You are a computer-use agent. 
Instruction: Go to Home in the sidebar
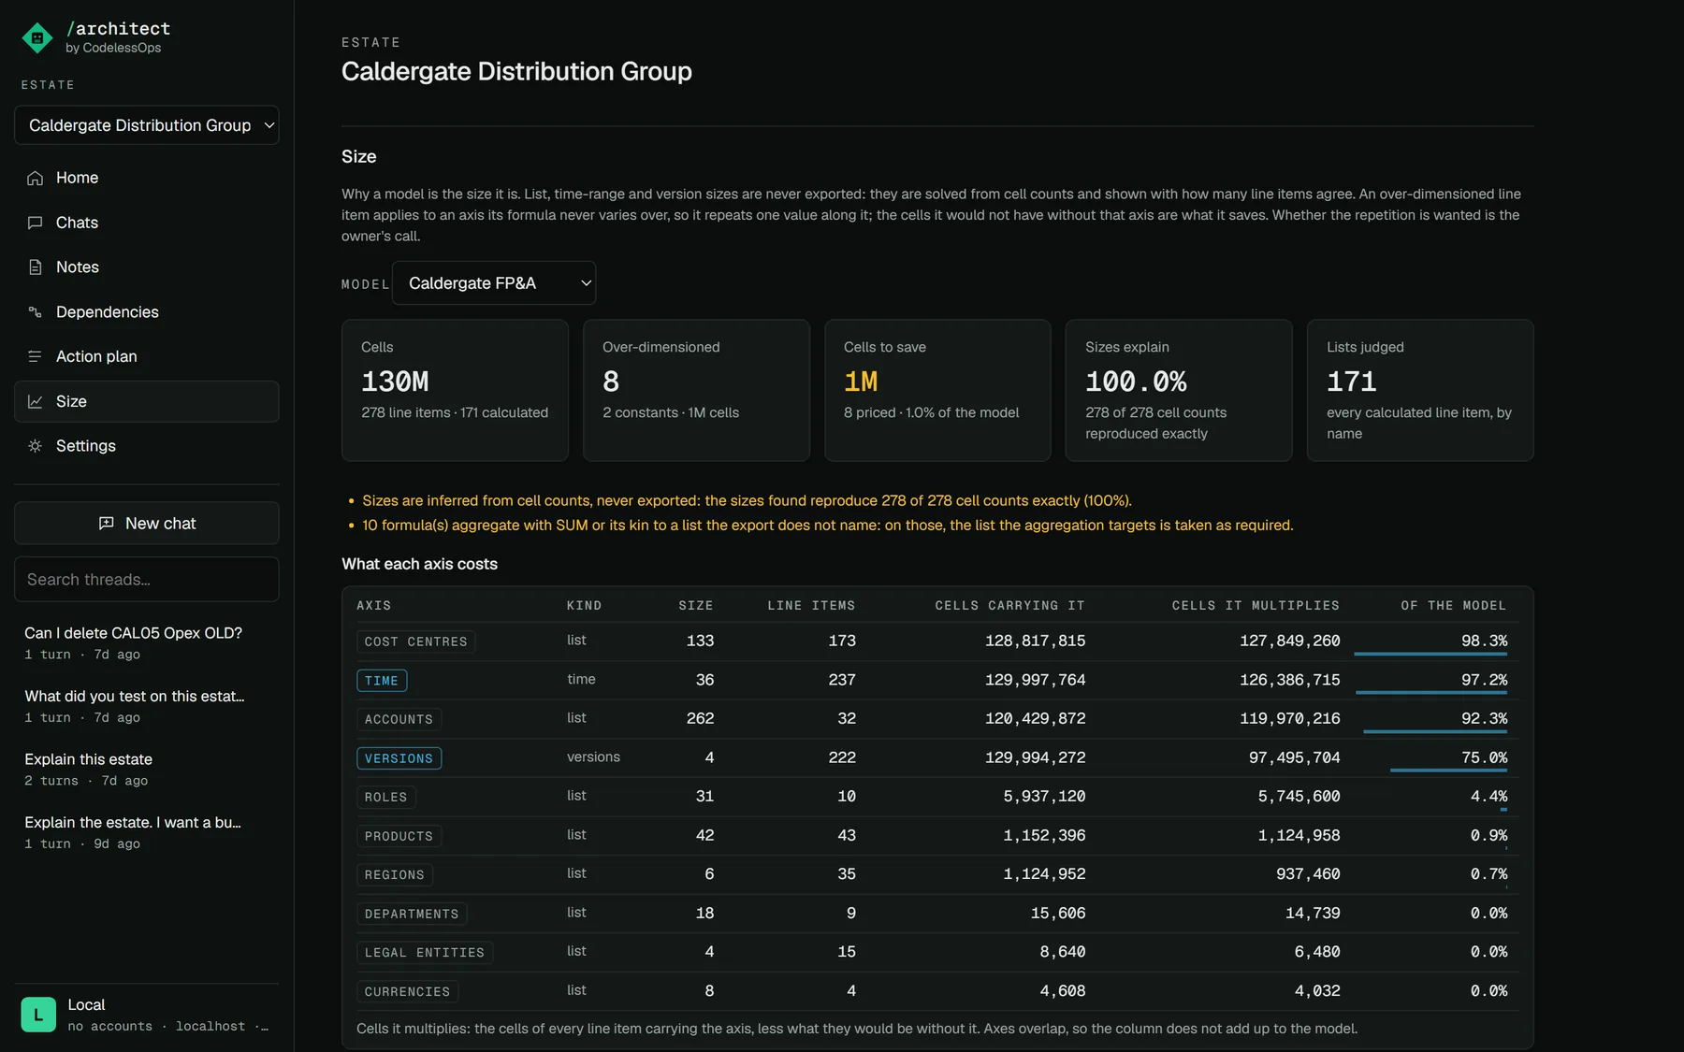[x=147, y=178]
